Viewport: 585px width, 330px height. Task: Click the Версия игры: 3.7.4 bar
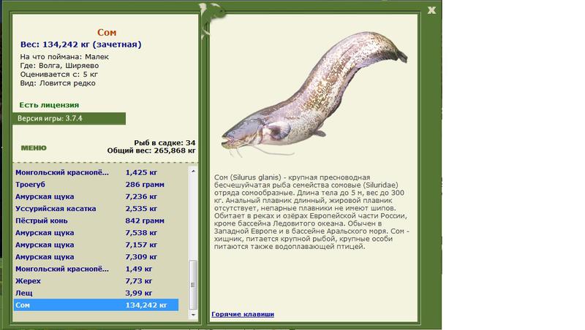click(x=69, y=118)
